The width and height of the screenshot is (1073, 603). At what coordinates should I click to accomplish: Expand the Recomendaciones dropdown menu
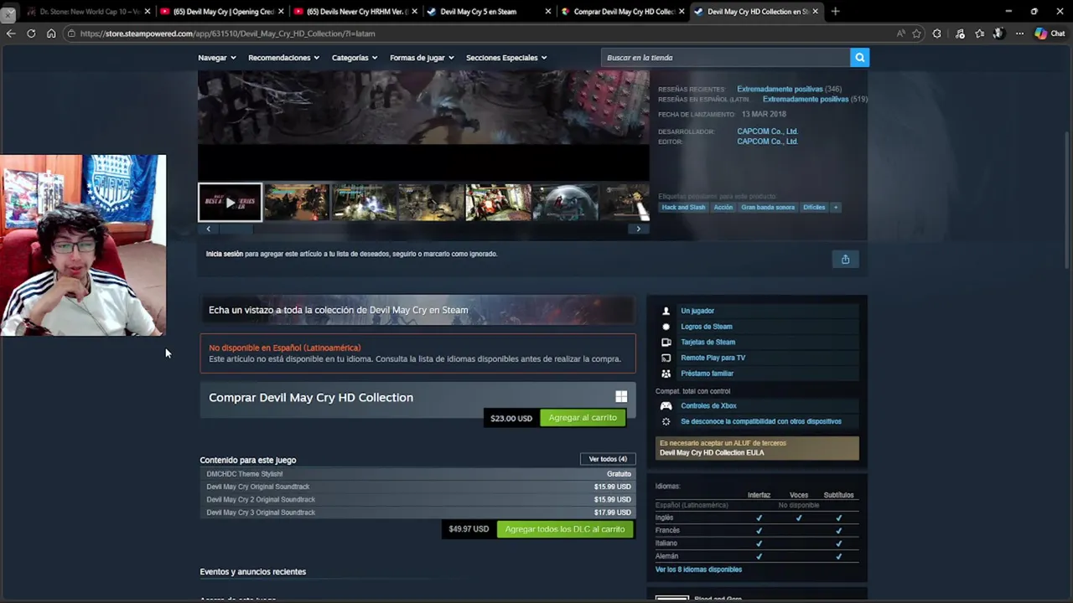pyautogui.click(x=284, y=58)
